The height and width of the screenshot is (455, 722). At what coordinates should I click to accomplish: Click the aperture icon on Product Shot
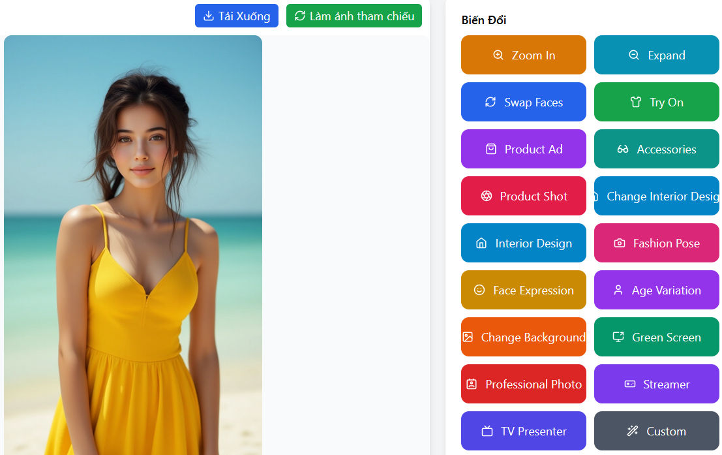point(487,196)
